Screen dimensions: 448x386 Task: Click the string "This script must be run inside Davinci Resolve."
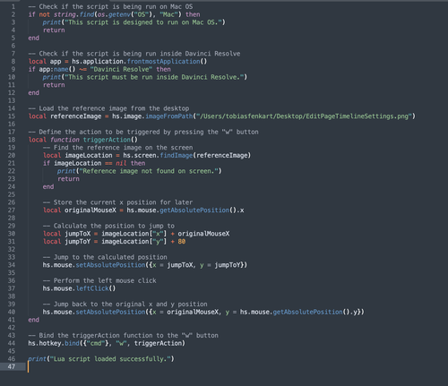point(154,77)
